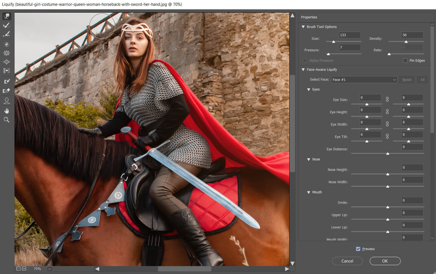Select the Pucker tool
Image resolution: width=436 pixels, height=274 pixels.
7,53
